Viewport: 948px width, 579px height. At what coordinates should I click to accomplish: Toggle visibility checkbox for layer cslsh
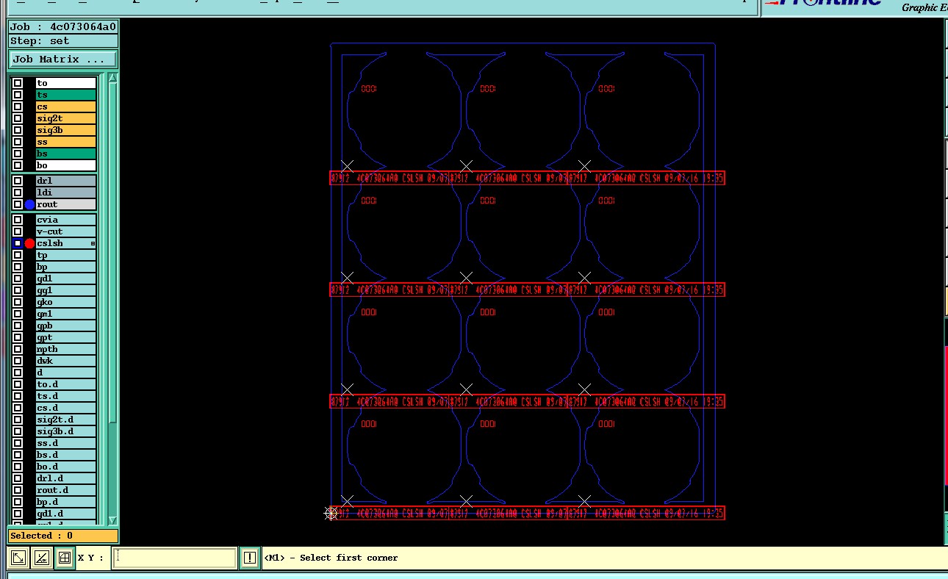(18, 243)
